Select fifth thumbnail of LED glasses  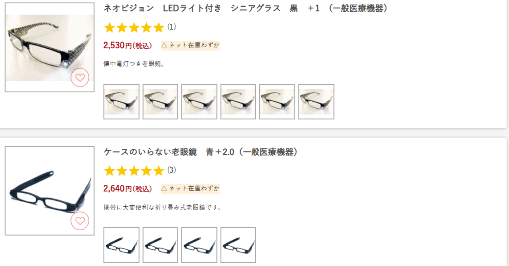277,102
